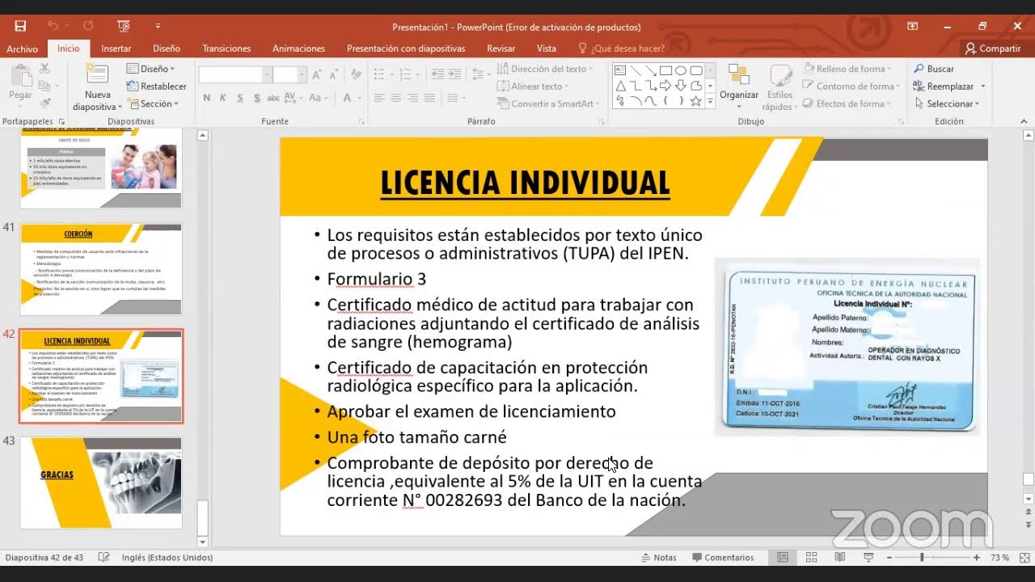The height and width of the screenshot is (582, 1035).
Task: Toggle strikethrough (abc) formatting
Action: click(274, 98)
